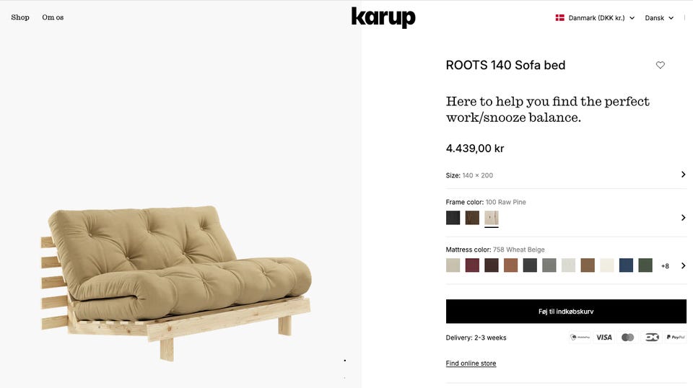Image resolution: width=693 pixels, height=388 pixels.
Task: Select the black frame color swatch
Action: click(453, 218)
